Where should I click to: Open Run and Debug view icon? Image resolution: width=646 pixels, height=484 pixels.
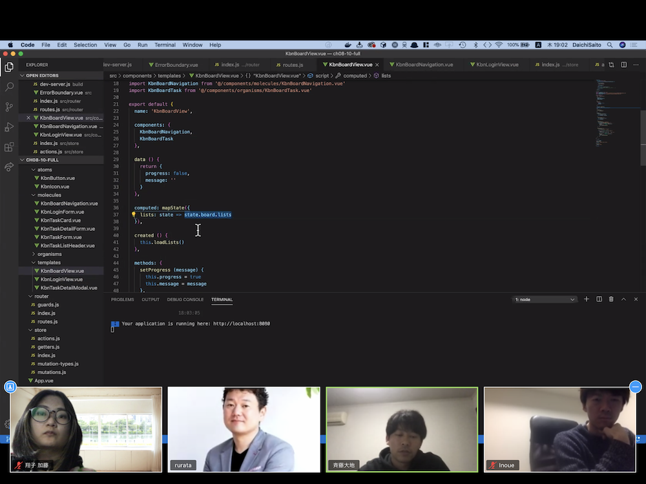point(9,126)
